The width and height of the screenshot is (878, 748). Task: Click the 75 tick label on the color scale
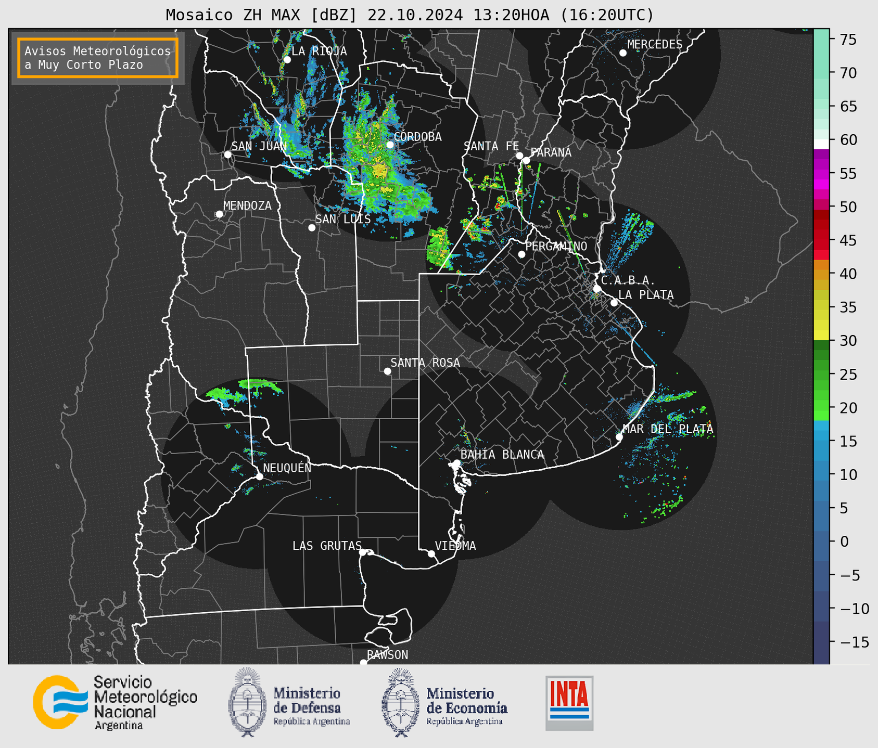click(x=848, y=40)
